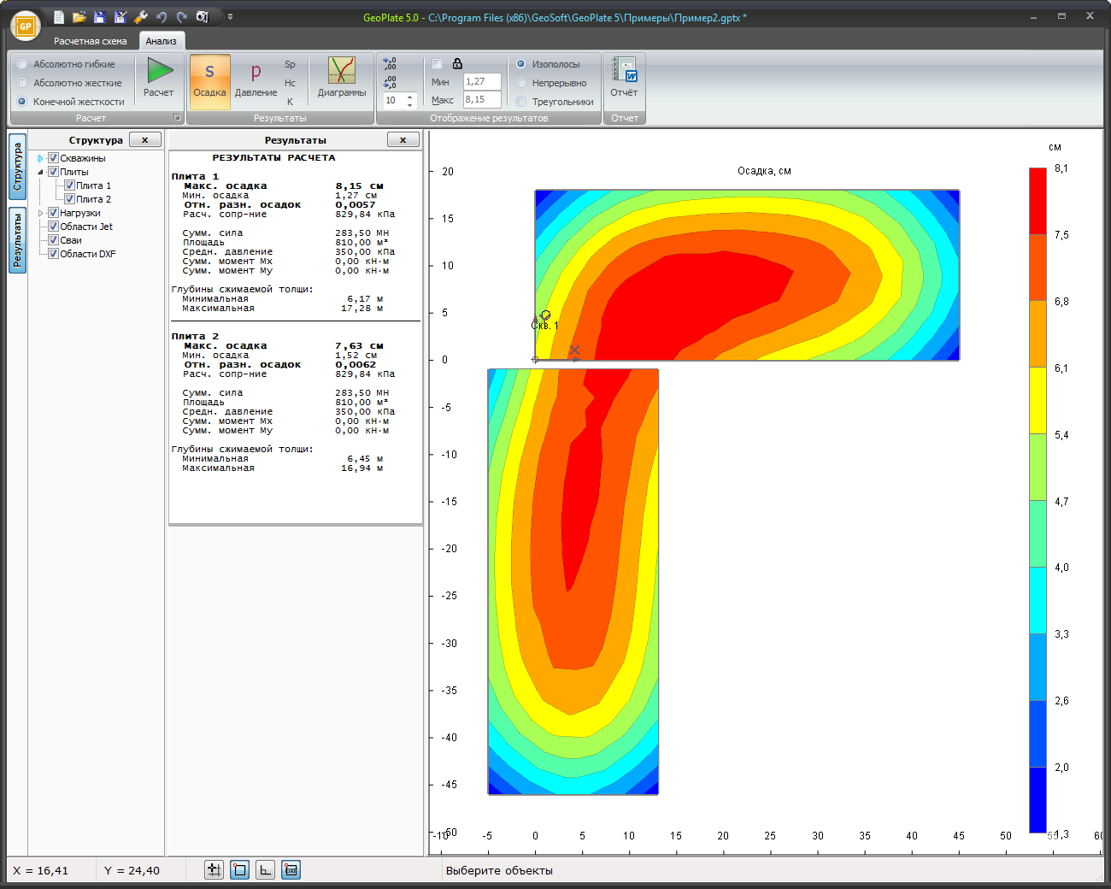1111x889 pixels.
Task: Click the dark blue 2,0 color band in legend
Action: pos(1038,799)
